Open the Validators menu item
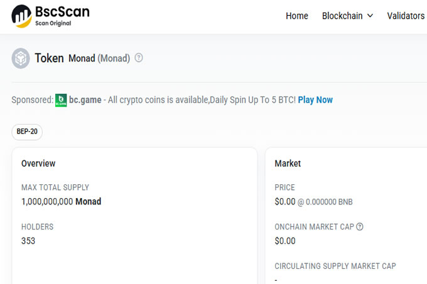 406,16
